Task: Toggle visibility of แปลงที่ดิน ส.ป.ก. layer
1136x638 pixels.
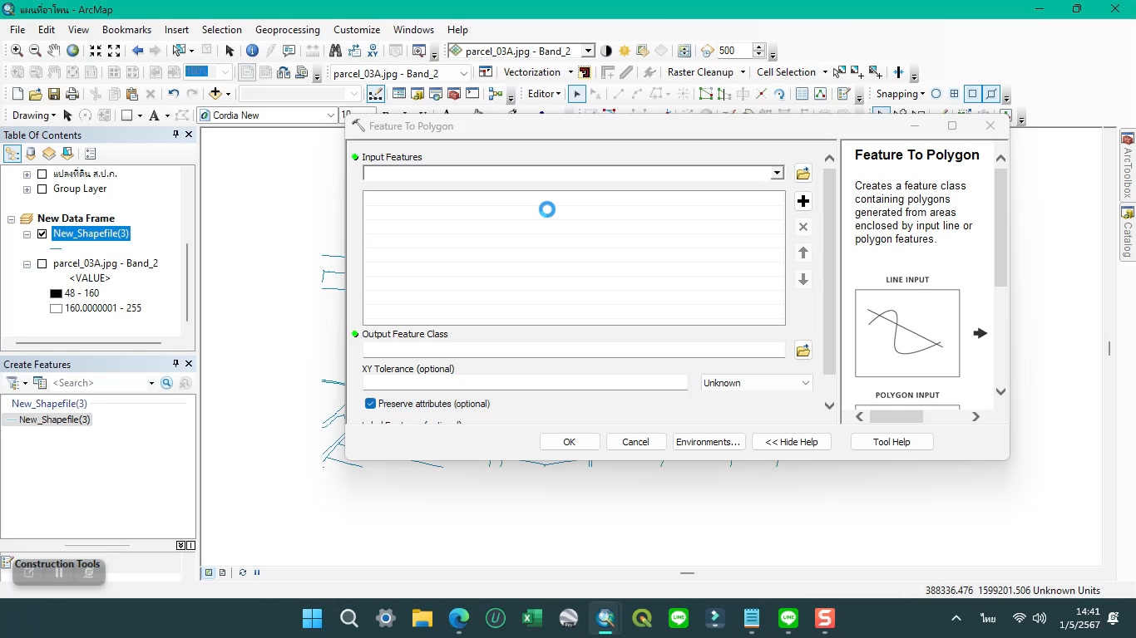Action: (42, 174)
